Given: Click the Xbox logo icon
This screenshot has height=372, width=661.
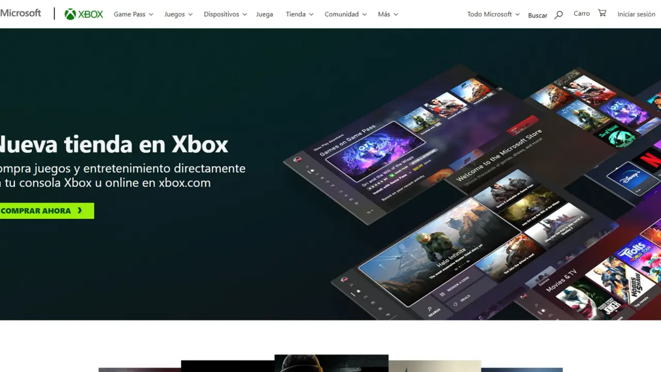Looking at the screenshot, I should tap(70, 14).
